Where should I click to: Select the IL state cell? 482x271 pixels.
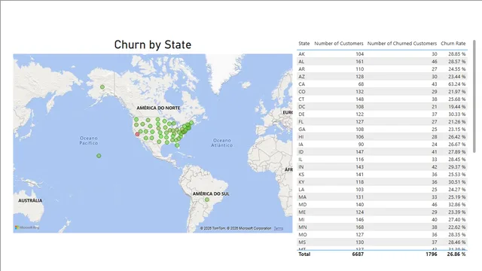tap(300, 159)
